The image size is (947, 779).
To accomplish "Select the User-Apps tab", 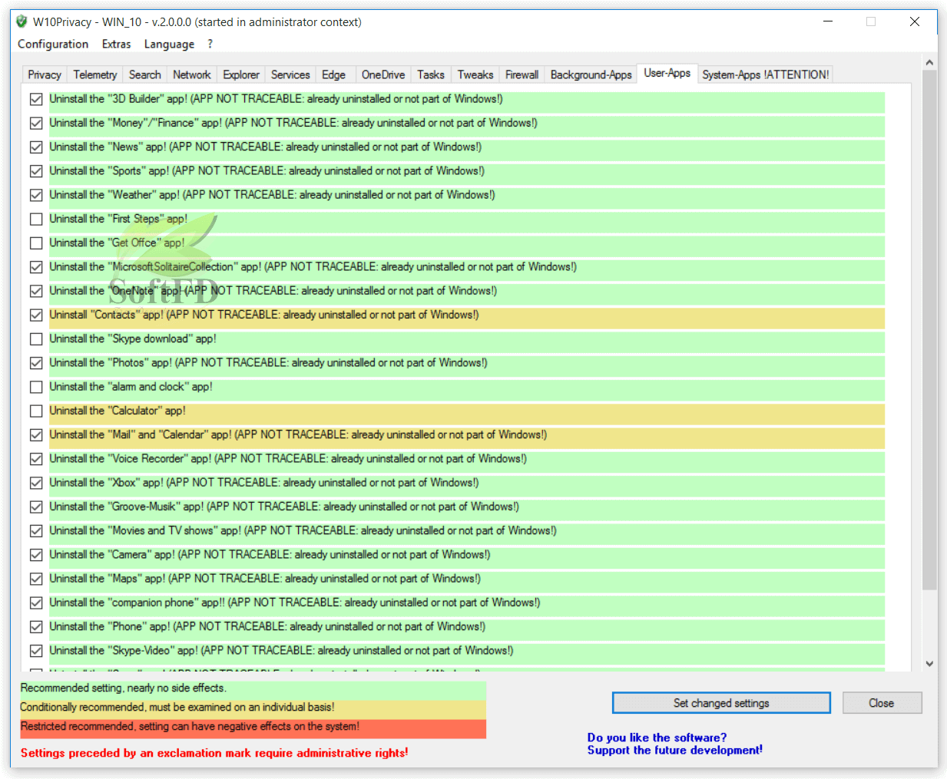I will coord(667,73).
